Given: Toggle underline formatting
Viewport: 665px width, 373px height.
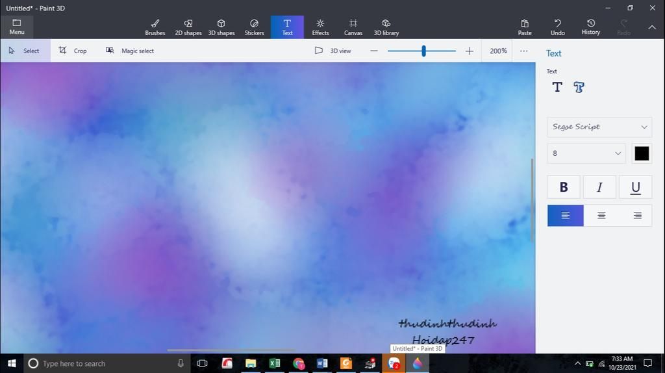Looking at the screenshot, I should 635,187.
